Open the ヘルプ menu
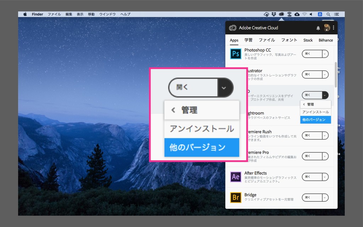The image size is (363, 227). coord(125,14)
